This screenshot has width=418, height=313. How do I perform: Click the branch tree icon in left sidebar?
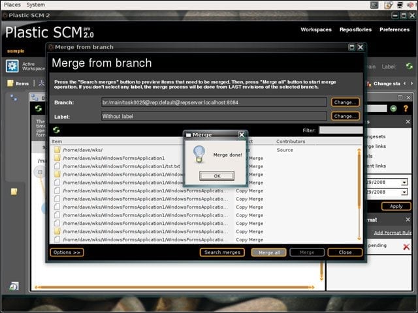(14, 98)
